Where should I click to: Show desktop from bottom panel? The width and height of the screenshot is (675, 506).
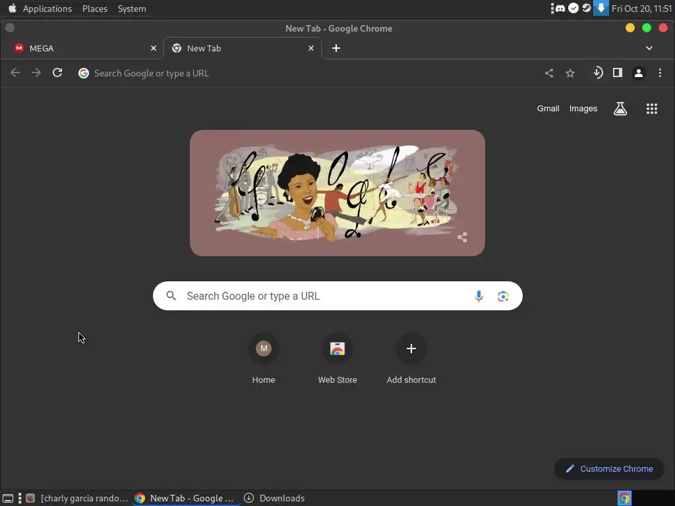pos(8,498)
